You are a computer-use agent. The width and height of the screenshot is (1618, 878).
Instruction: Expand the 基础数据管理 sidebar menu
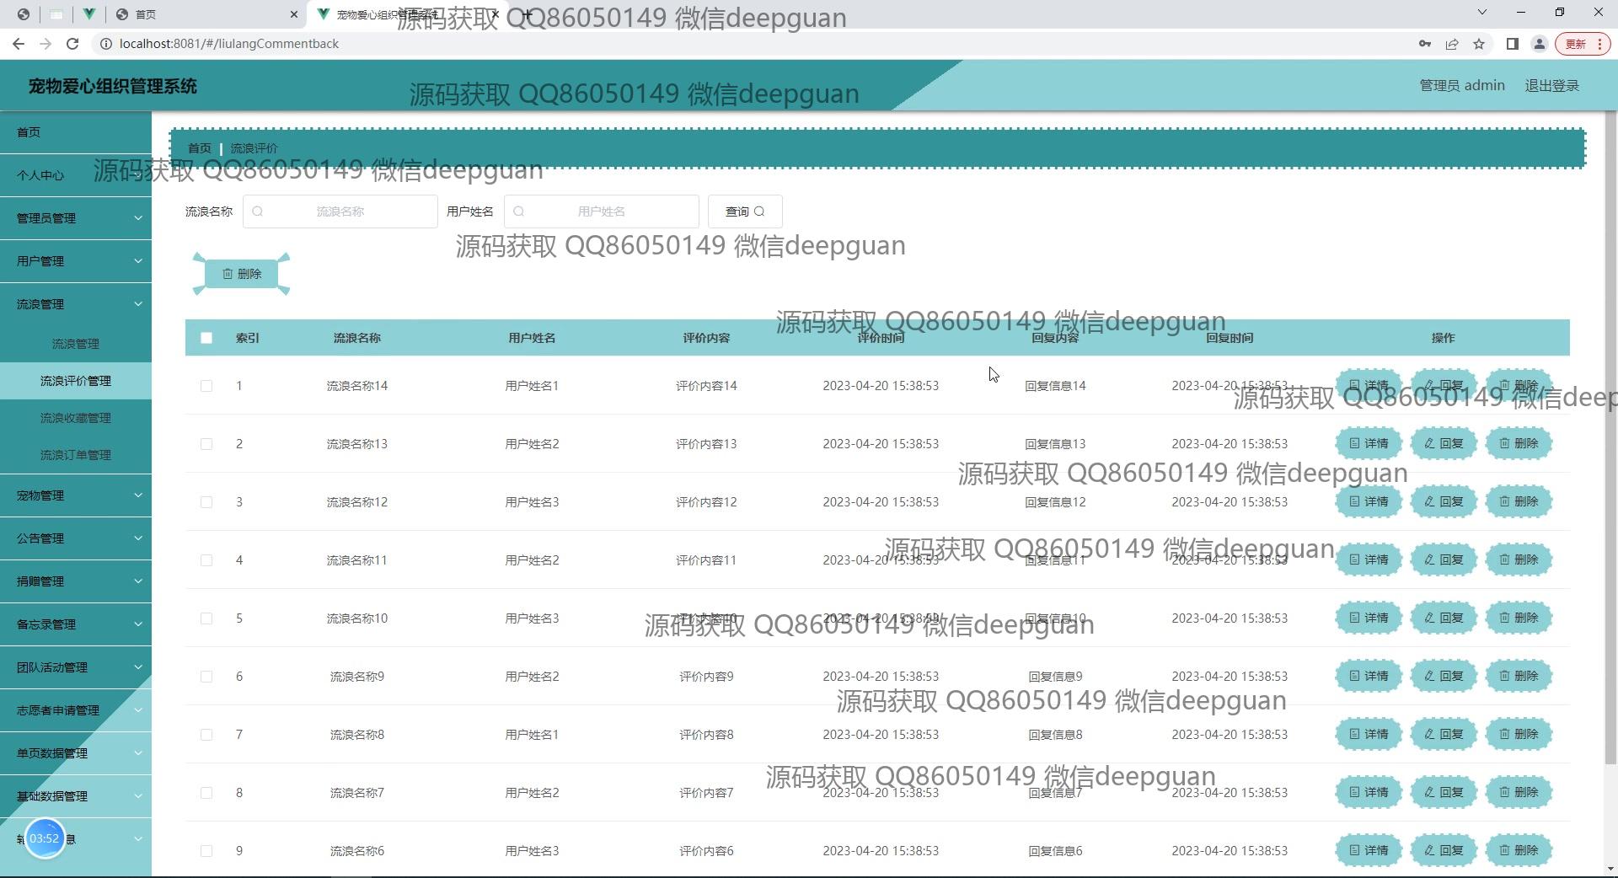click(x=76, y=796)
